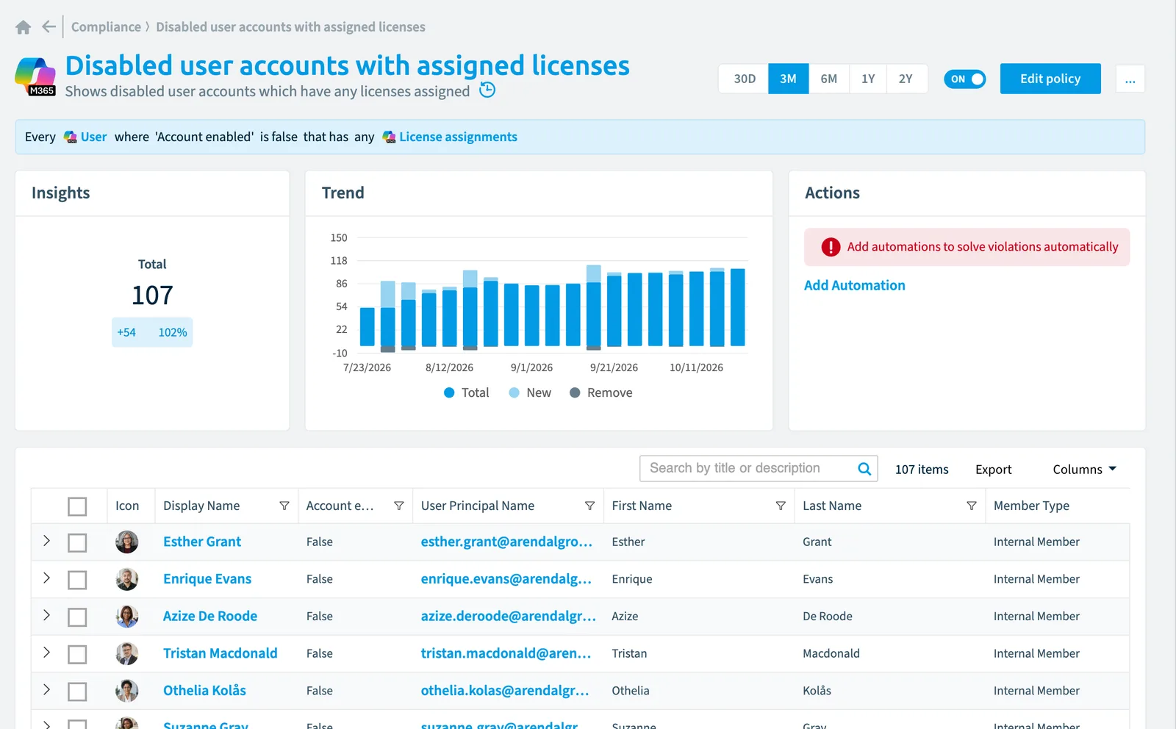Select the Othelia Kolås row checkbox
This screenshot has width=1176, height=729.
click(77, 691)
